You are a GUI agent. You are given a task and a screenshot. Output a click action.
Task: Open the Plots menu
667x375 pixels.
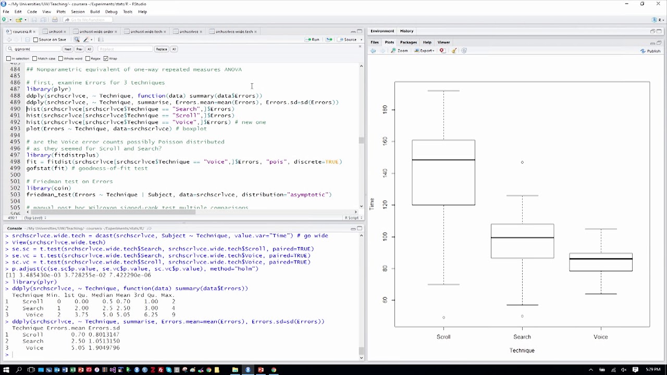pyautogui.click(x=61, y=11)
